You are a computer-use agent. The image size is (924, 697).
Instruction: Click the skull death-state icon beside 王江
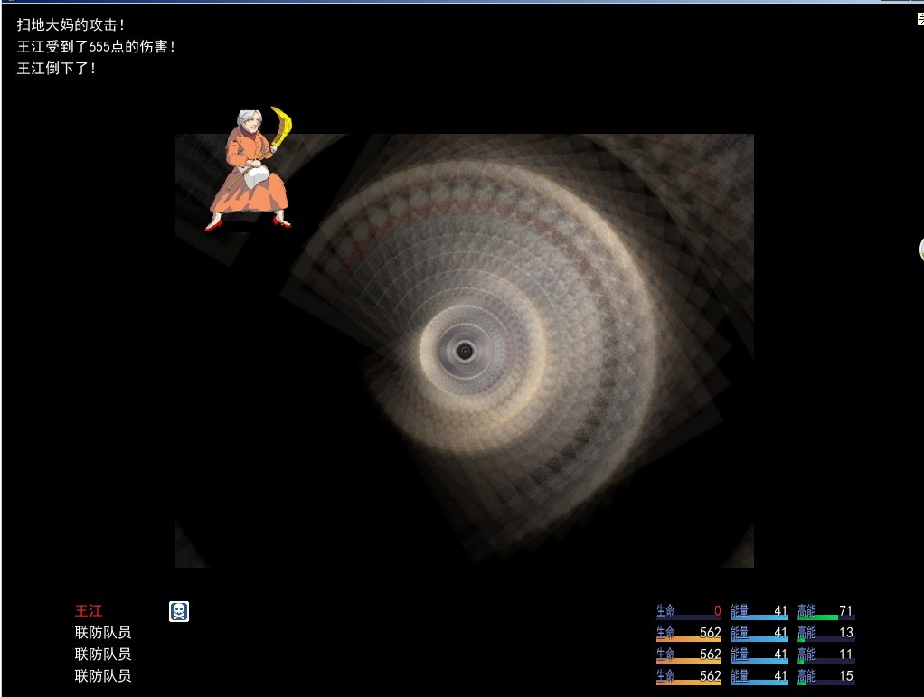(179, 611)
